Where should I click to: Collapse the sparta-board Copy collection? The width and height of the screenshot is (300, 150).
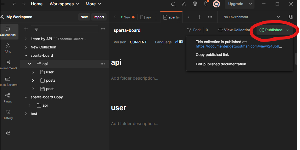point(26,97)
